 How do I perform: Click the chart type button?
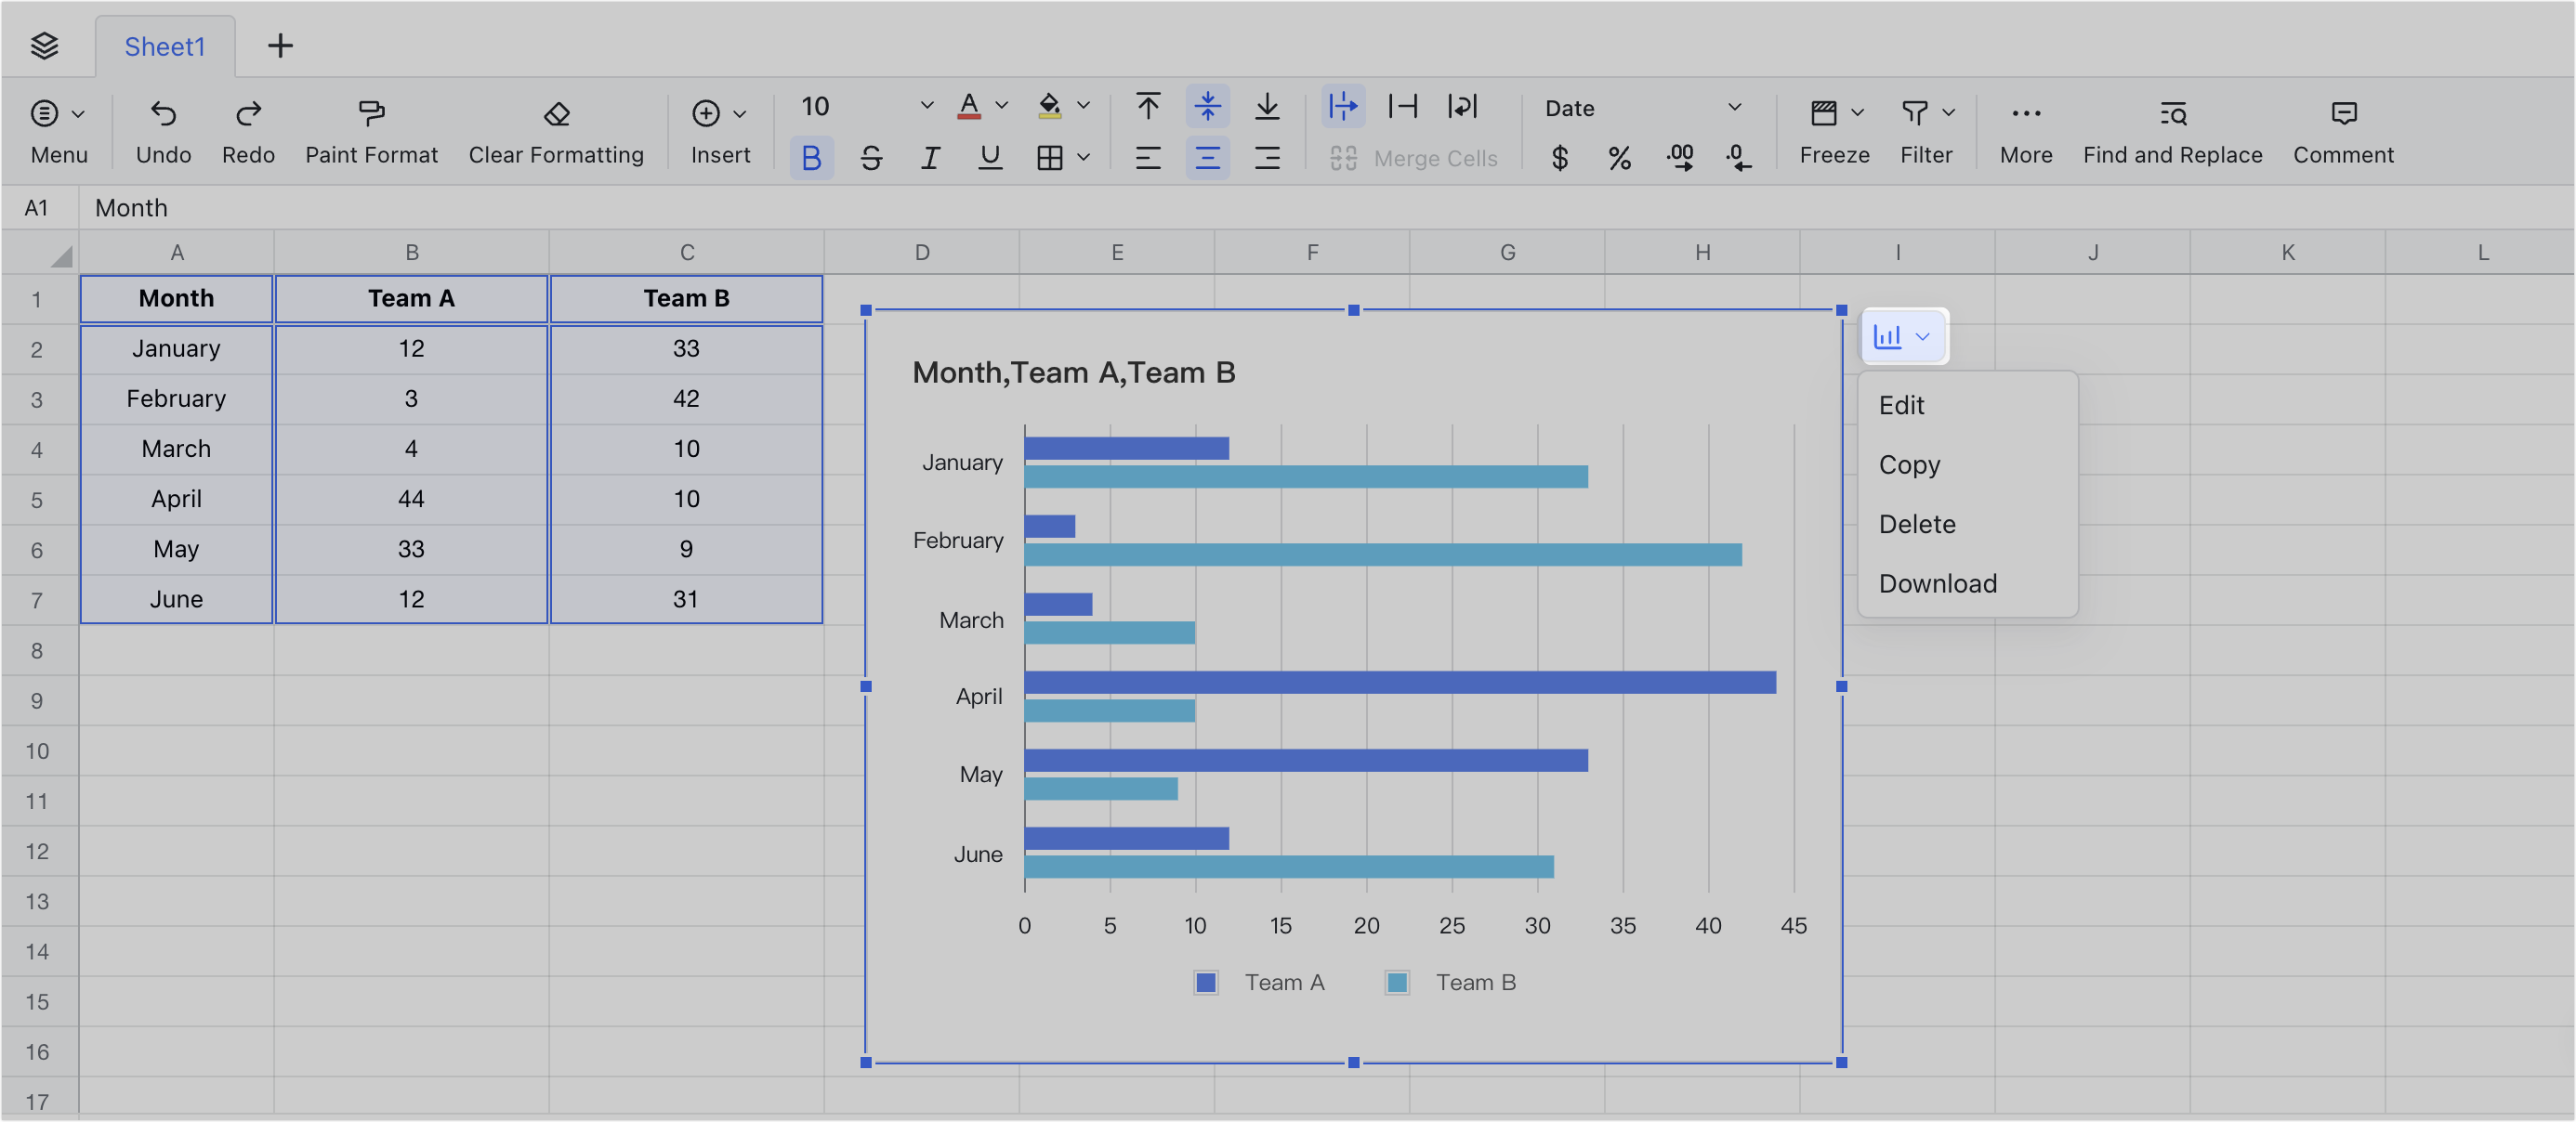(x=1903, y=337)
